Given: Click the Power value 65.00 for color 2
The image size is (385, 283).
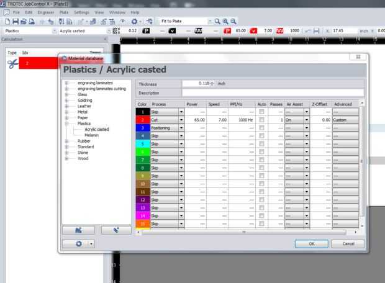Looking at the screenshot, I should [199, 120].
